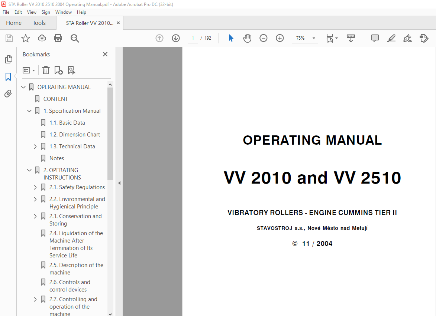The image size is (436, 316).
Task: Open fit page options dropdown arrow
Action: pyautogui.click(x=336, y=38)
